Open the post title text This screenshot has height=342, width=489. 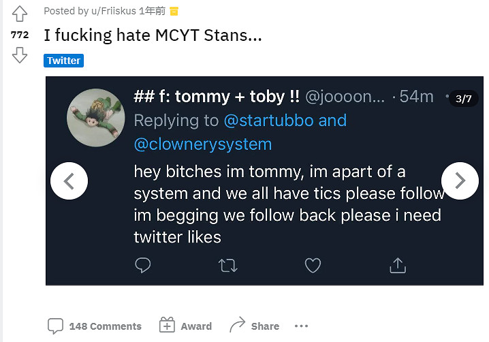click(x=153, y=35)
